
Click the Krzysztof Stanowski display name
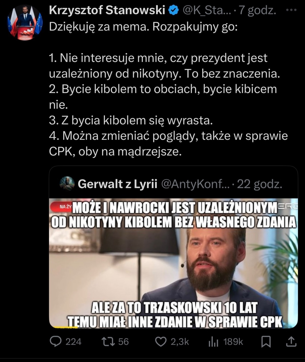(x=107, y=10)
